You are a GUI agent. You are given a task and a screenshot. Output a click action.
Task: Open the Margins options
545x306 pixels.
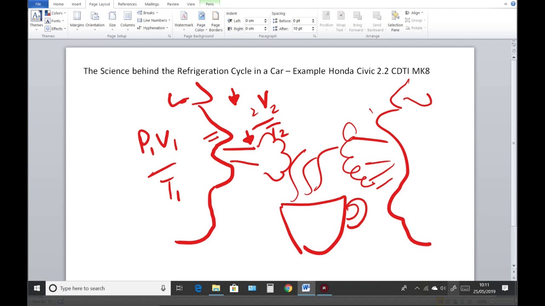click(77, 20)
